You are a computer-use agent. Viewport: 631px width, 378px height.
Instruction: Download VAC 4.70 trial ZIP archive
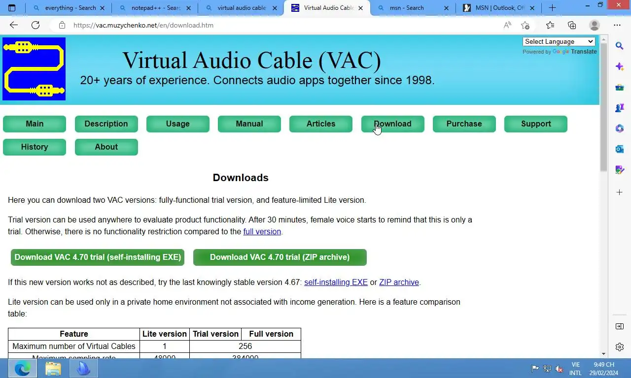point(280,257)
